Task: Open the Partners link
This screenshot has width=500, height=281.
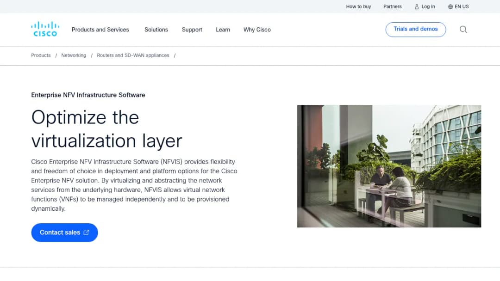Action: [392, 6]
